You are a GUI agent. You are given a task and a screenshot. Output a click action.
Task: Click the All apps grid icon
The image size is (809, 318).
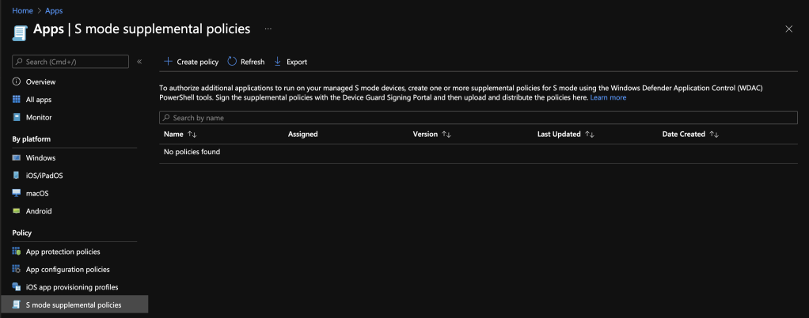tap(17, 100)
